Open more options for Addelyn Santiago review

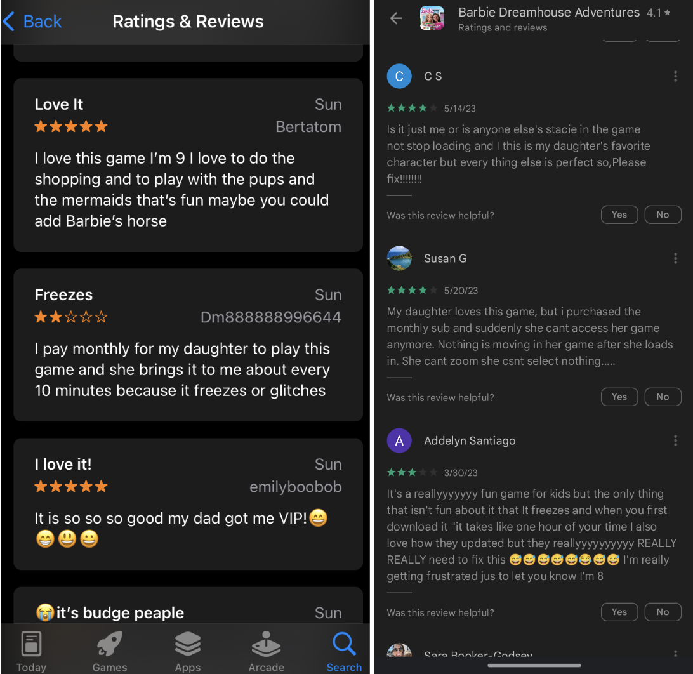point(675,440)
